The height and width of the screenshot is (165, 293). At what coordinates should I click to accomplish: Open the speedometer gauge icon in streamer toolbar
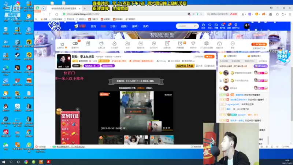pyautogui.click(x=219, y=44)
